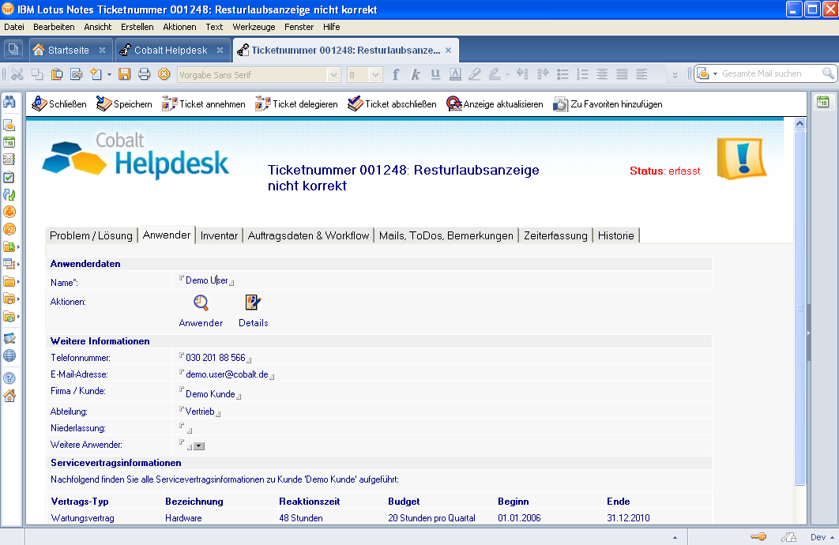Click the calendar icon in right sidebar
The width and height of the screenshot is (839, 545).
click(x=823, y=102)
